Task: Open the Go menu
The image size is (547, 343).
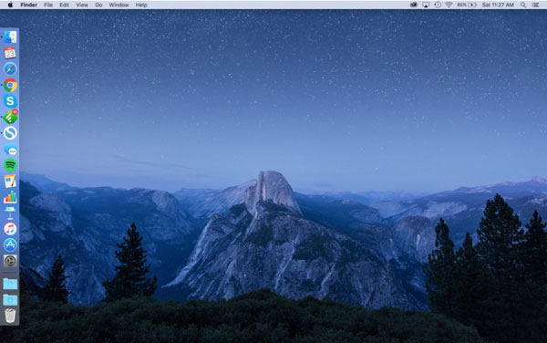Action: (98, 5)
